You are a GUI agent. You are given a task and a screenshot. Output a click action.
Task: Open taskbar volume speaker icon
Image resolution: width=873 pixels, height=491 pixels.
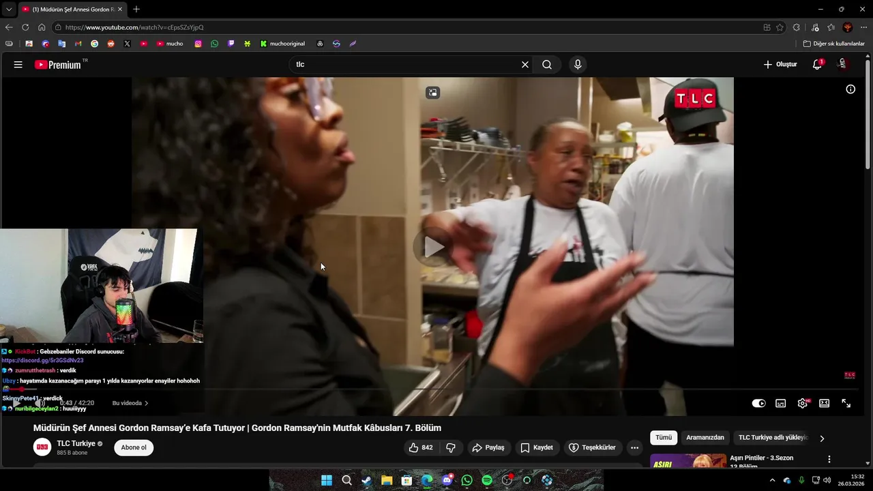coord(827,480)
